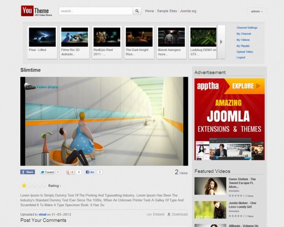Viewport: 284px width, 227px height.
Task: Click the Google +1 button
Action: coord(70,172)
